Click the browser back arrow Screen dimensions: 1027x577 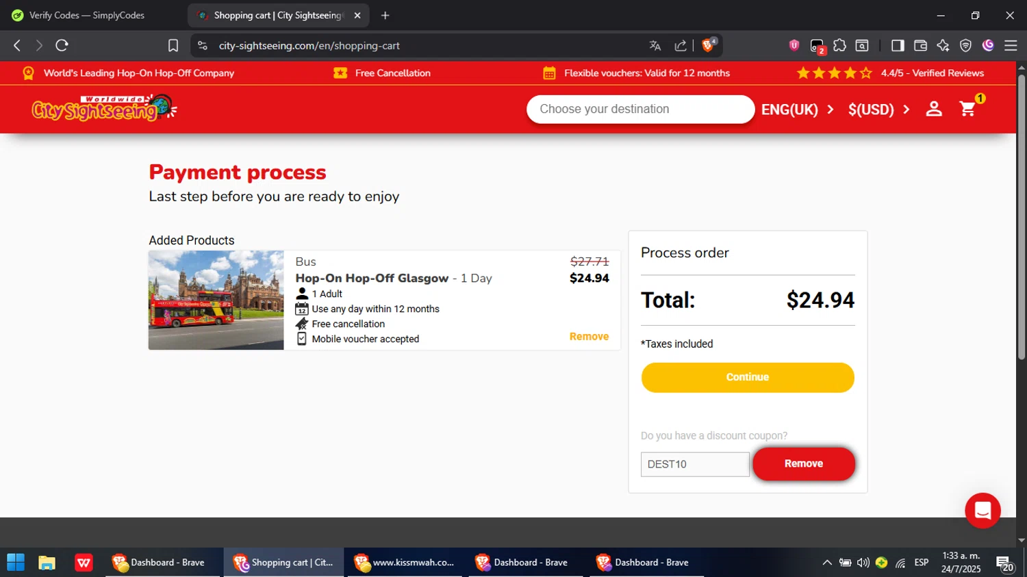pyautogui.click(x=17, y=45)
